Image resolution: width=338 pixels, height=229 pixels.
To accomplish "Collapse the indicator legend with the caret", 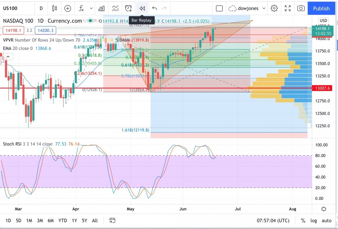I will click(x=8, y=57).
